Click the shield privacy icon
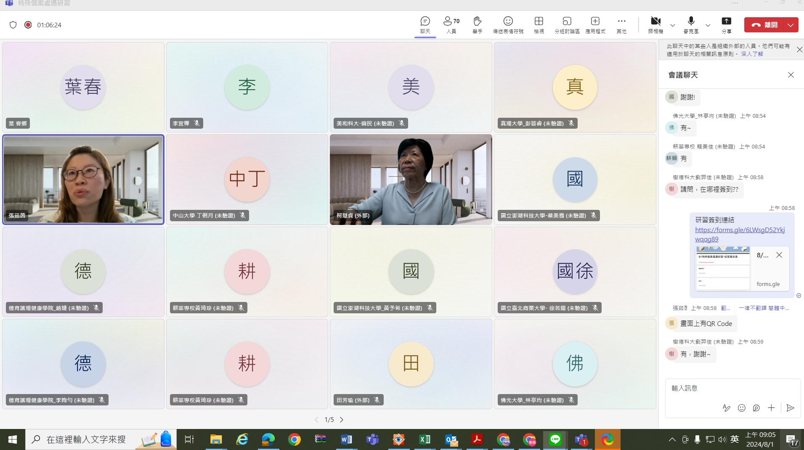804x450 pixels. pyautogui.click(x=13, y=25)
